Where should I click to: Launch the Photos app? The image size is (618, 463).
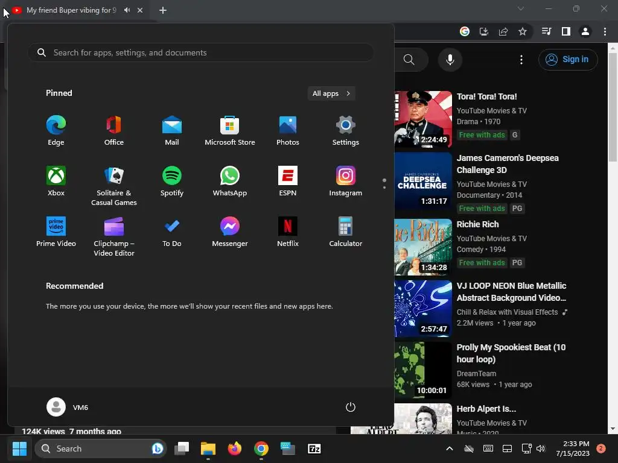pyautogui.click(x=288, y=130)
